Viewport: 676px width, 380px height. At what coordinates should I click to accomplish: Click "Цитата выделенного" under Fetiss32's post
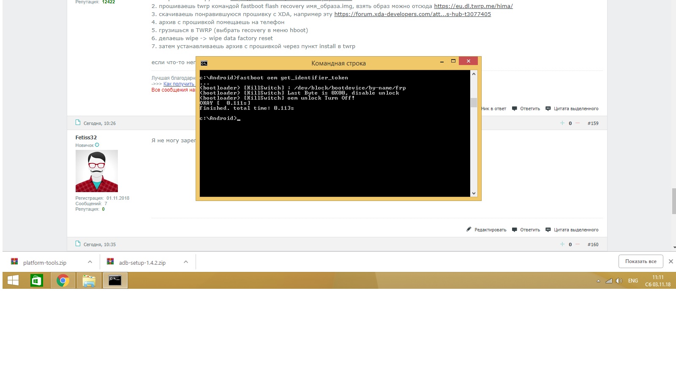(572, 230)
